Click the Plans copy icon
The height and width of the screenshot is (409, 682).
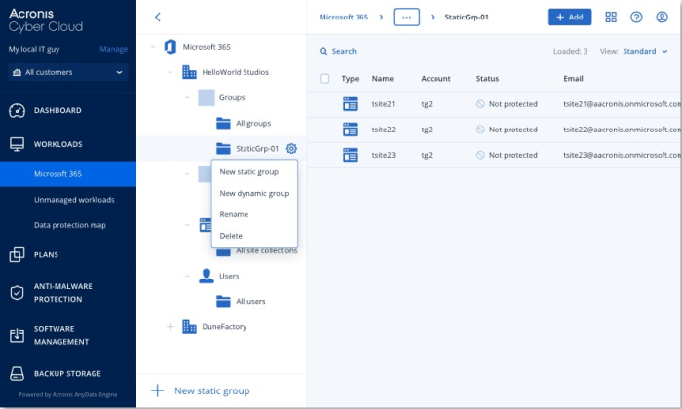click(x=17, y=255)
